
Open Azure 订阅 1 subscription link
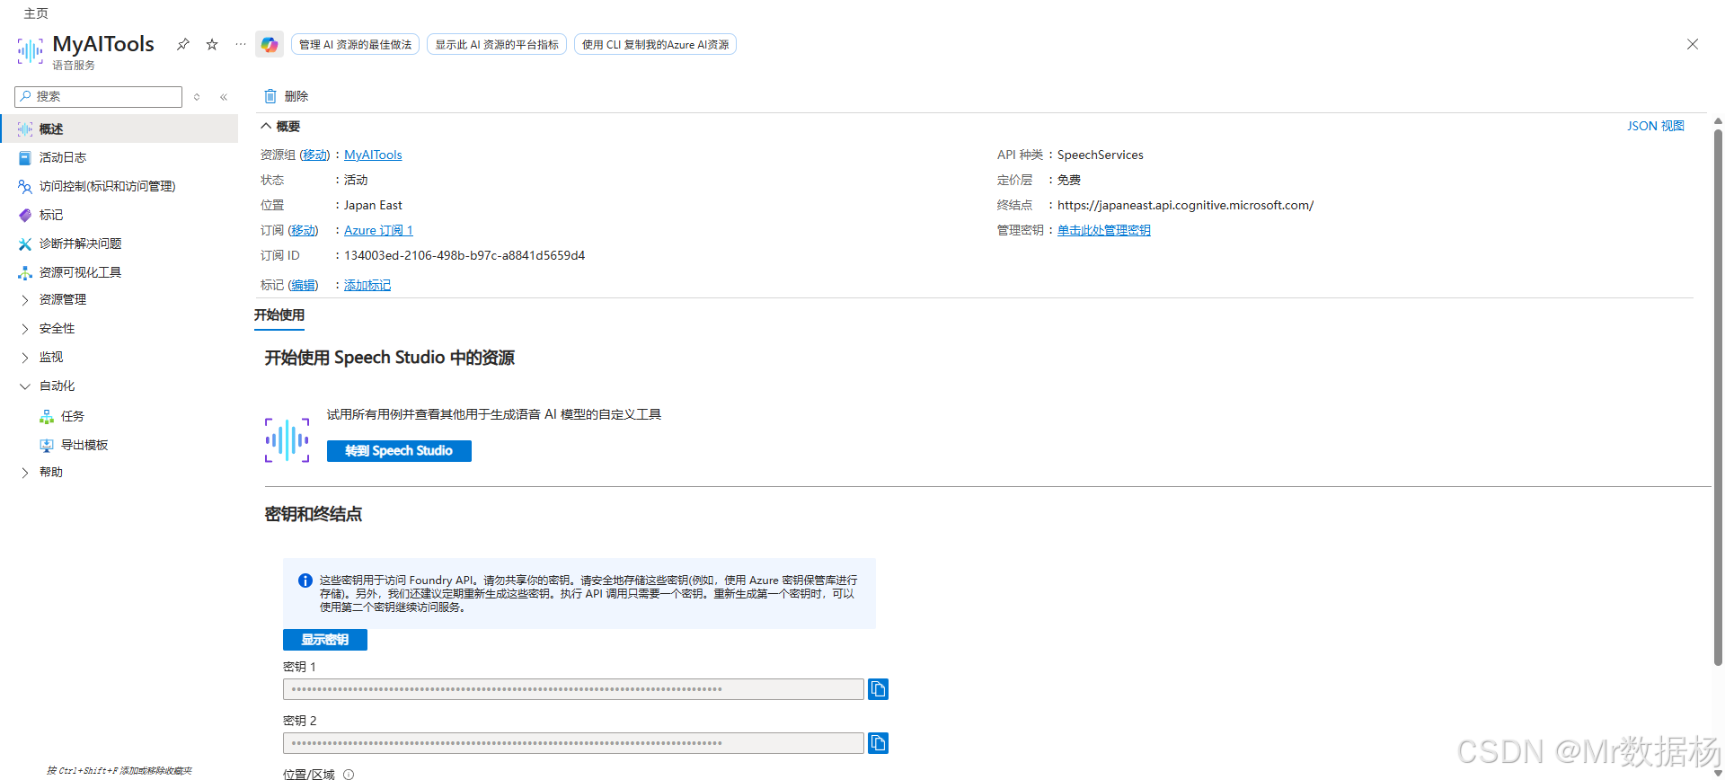(x=378, y=230)
